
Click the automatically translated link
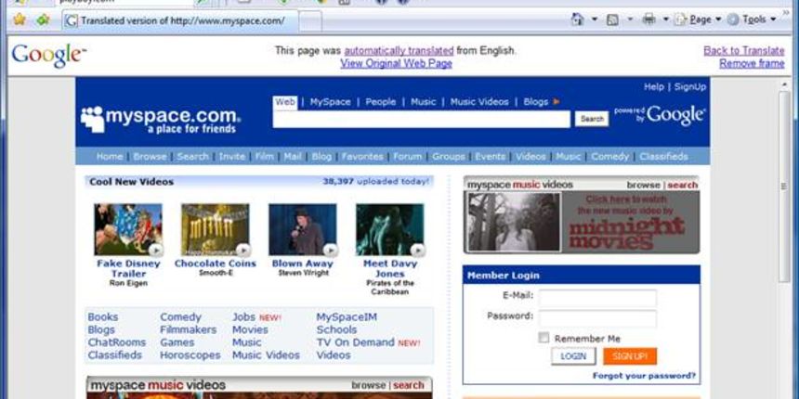click(x=399, y=50)
